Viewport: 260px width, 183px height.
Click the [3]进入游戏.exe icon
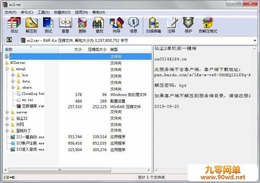13,149
